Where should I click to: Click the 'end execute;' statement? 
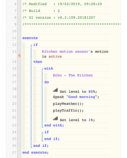tap(36, 152)
